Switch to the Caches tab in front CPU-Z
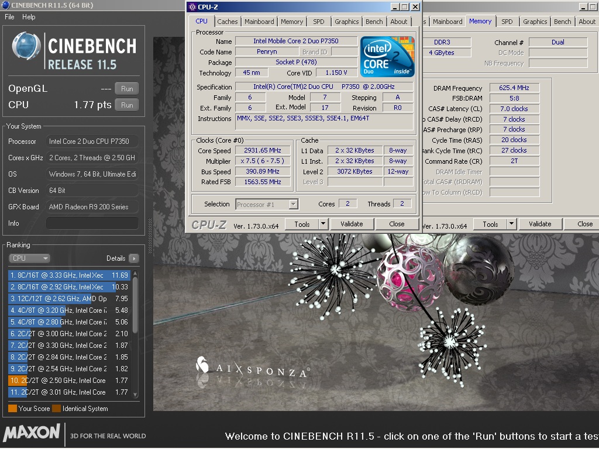The width and height of the screenshot is (599, 449). pos(228,22)
